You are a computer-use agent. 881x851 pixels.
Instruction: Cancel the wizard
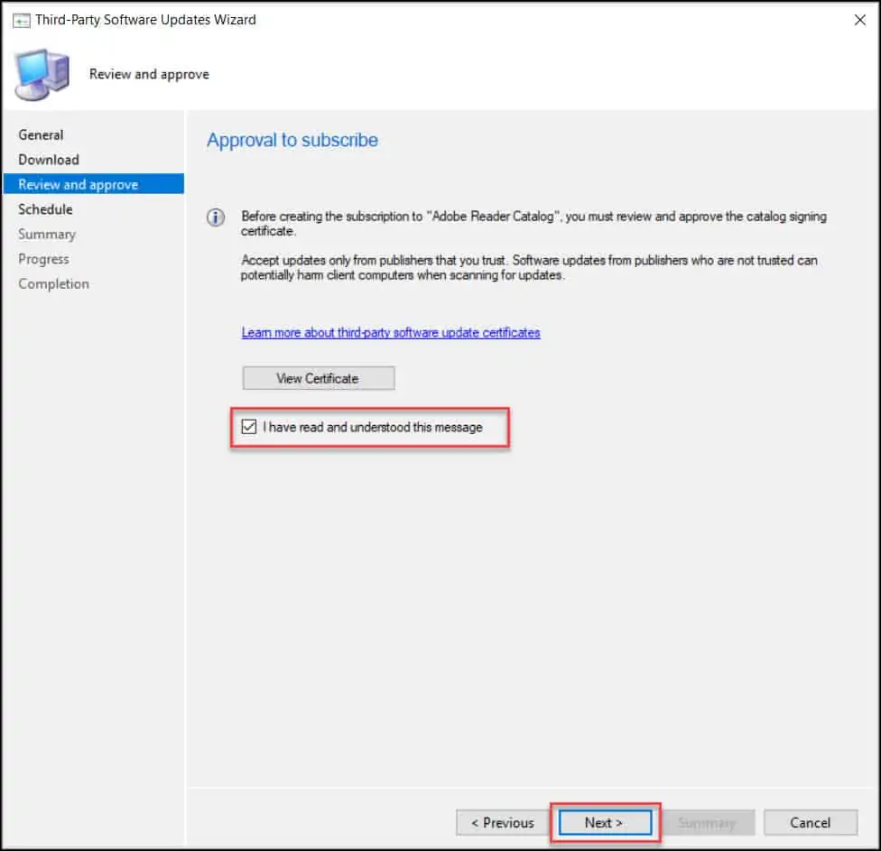(810, 822)
